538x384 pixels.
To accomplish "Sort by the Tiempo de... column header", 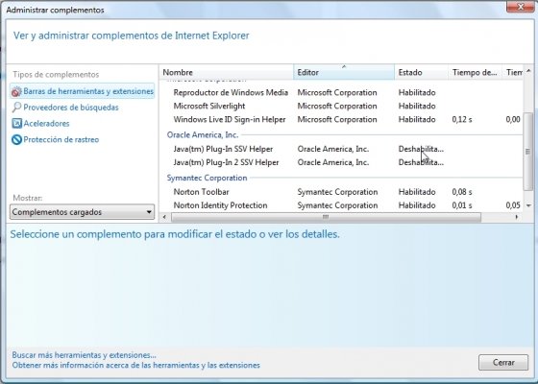I will (476, 72).
